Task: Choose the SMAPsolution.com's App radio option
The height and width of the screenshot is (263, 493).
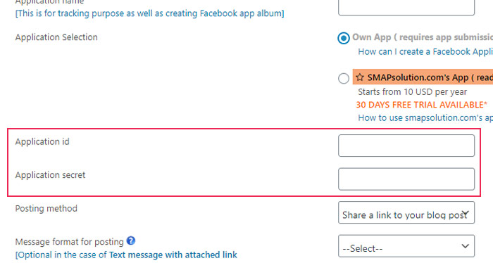Action: (344, 78)
